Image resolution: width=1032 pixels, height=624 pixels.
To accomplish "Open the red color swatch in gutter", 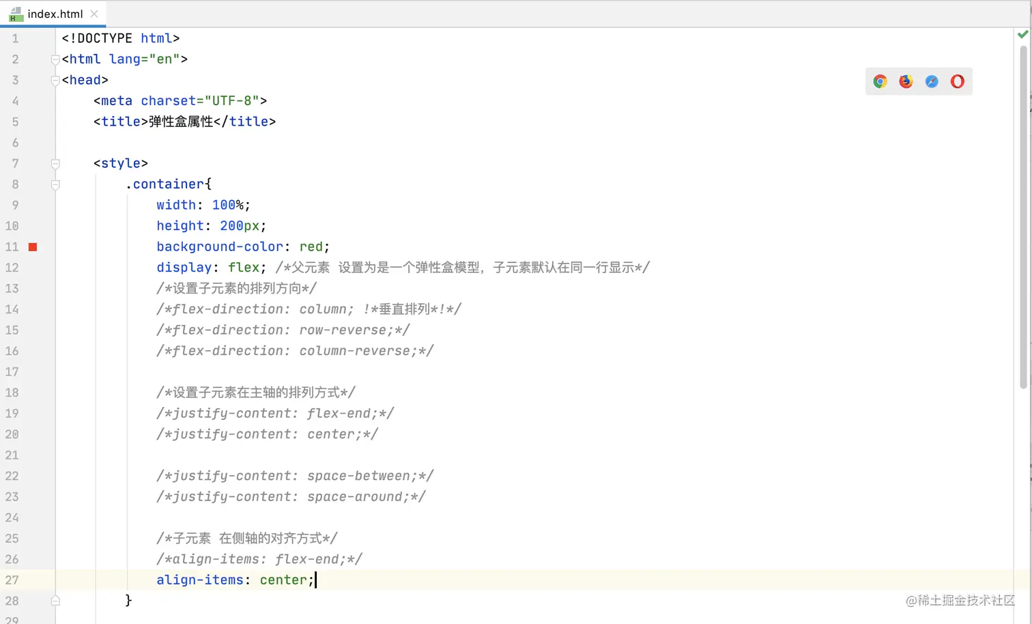I will (x=33, y=247).
